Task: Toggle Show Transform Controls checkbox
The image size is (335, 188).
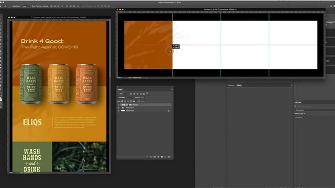Action: tap(30, 6)
